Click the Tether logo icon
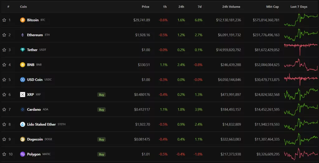The width and height of the screenshot is (319, 163). click(x=22, y=50)
